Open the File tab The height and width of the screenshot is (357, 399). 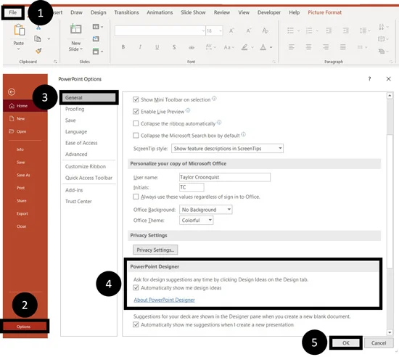pyautogui.click(x=13, y=12)
